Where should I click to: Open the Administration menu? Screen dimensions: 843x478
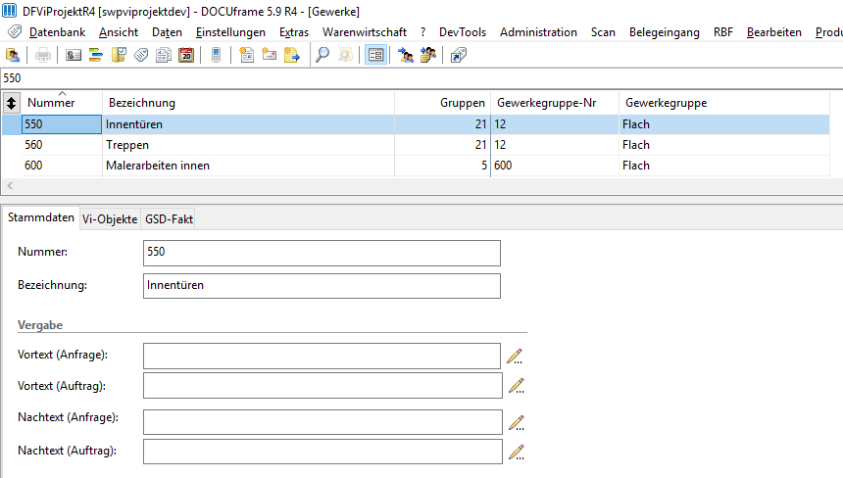(x=538, y=32)
